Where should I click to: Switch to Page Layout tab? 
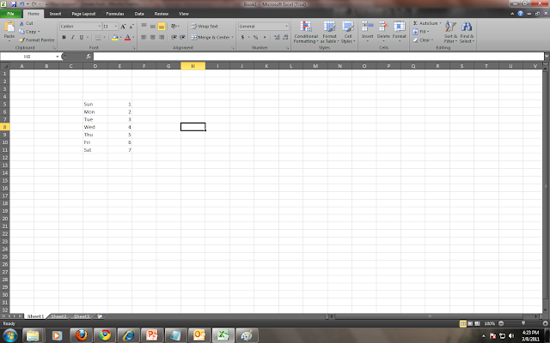coord(83,14)
